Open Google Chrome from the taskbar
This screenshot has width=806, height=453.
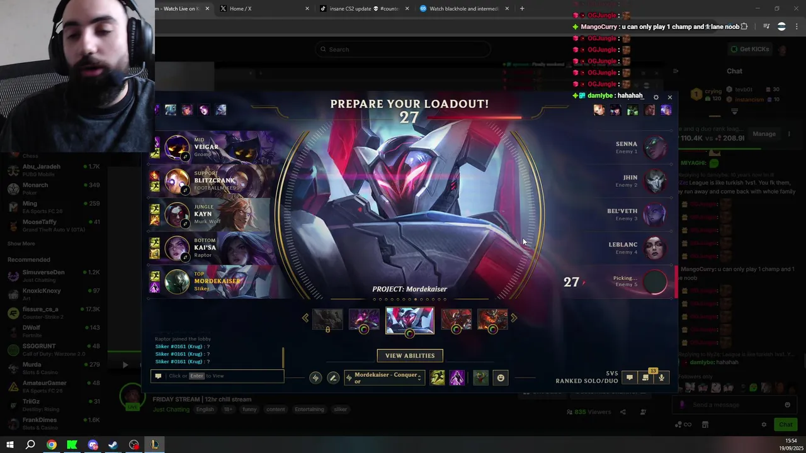(x=52, y=445)
